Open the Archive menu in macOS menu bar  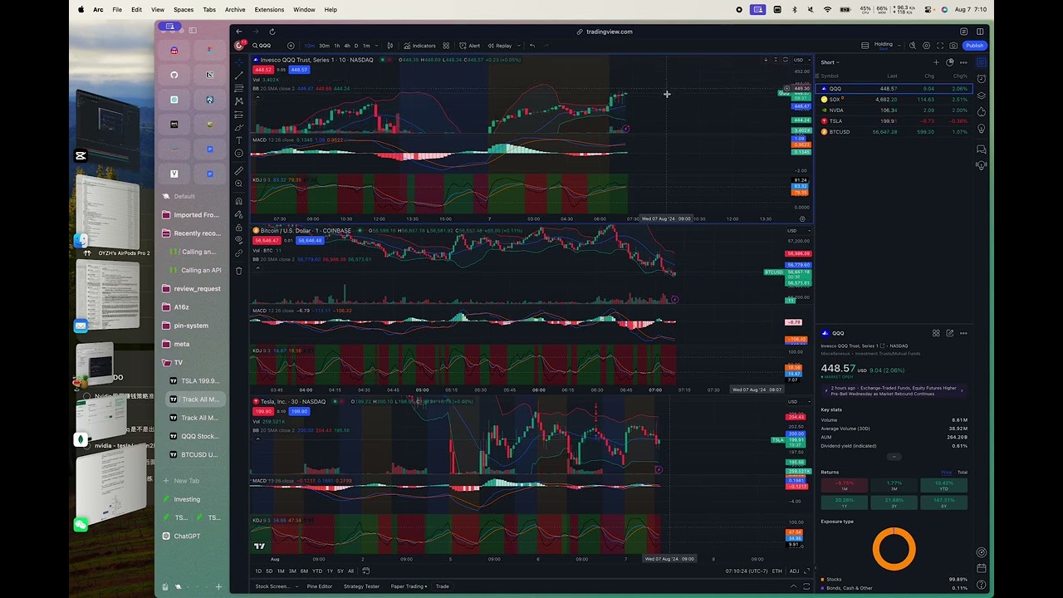click(x=235, y=9)
